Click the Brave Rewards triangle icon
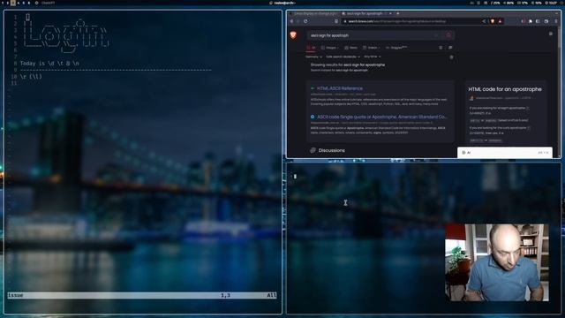 pyautogui.click(x=501, y=21)
